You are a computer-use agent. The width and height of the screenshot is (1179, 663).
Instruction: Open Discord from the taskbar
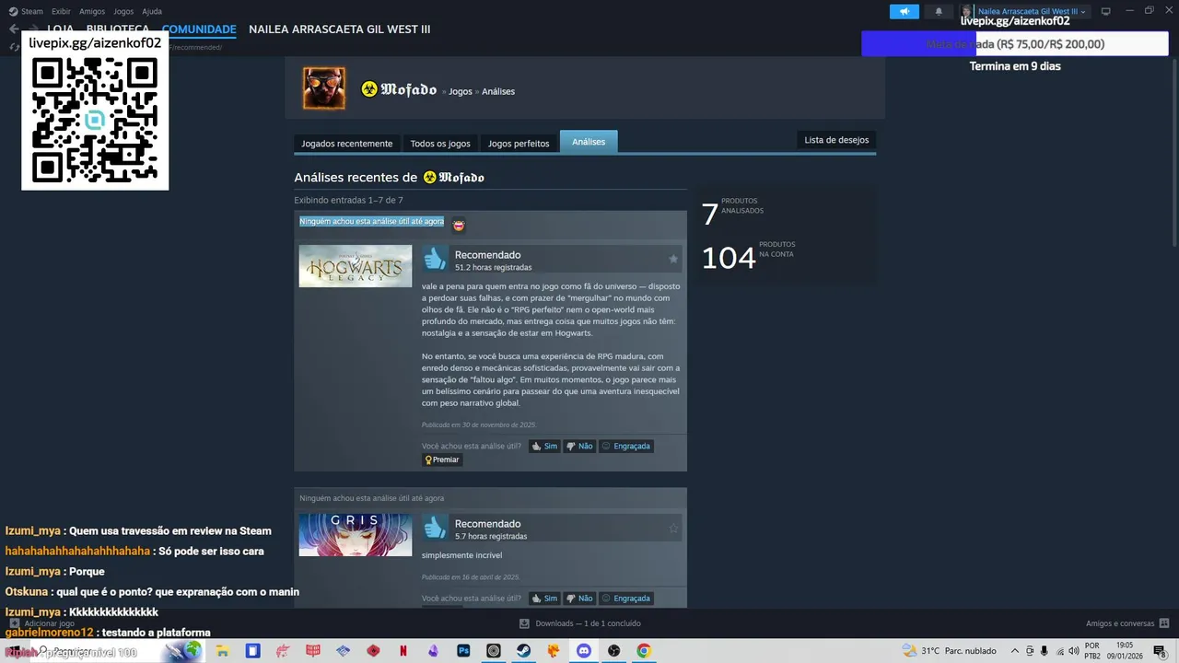pyautogui.click(x=583, y=651)
